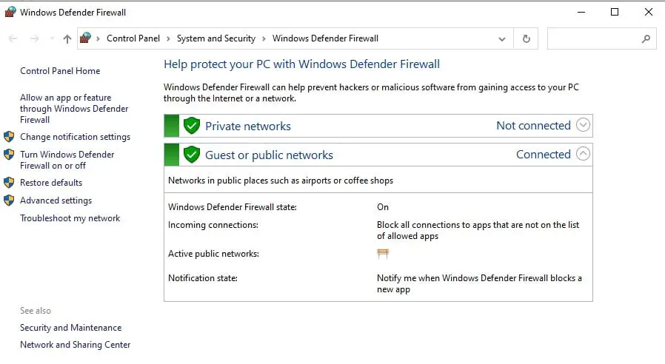The width and height of the screenshot is (665, 364).
Task: Refresh the firewall page
Action: [527, 38]
